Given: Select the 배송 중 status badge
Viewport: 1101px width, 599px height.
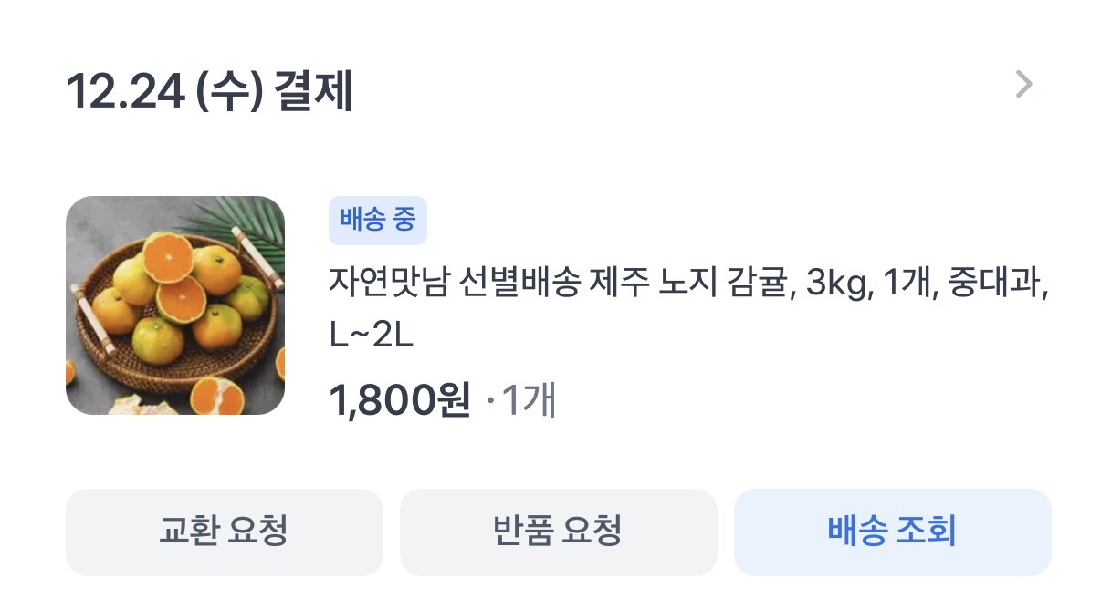Looking at the screenshot, I should tap(378, 221).
